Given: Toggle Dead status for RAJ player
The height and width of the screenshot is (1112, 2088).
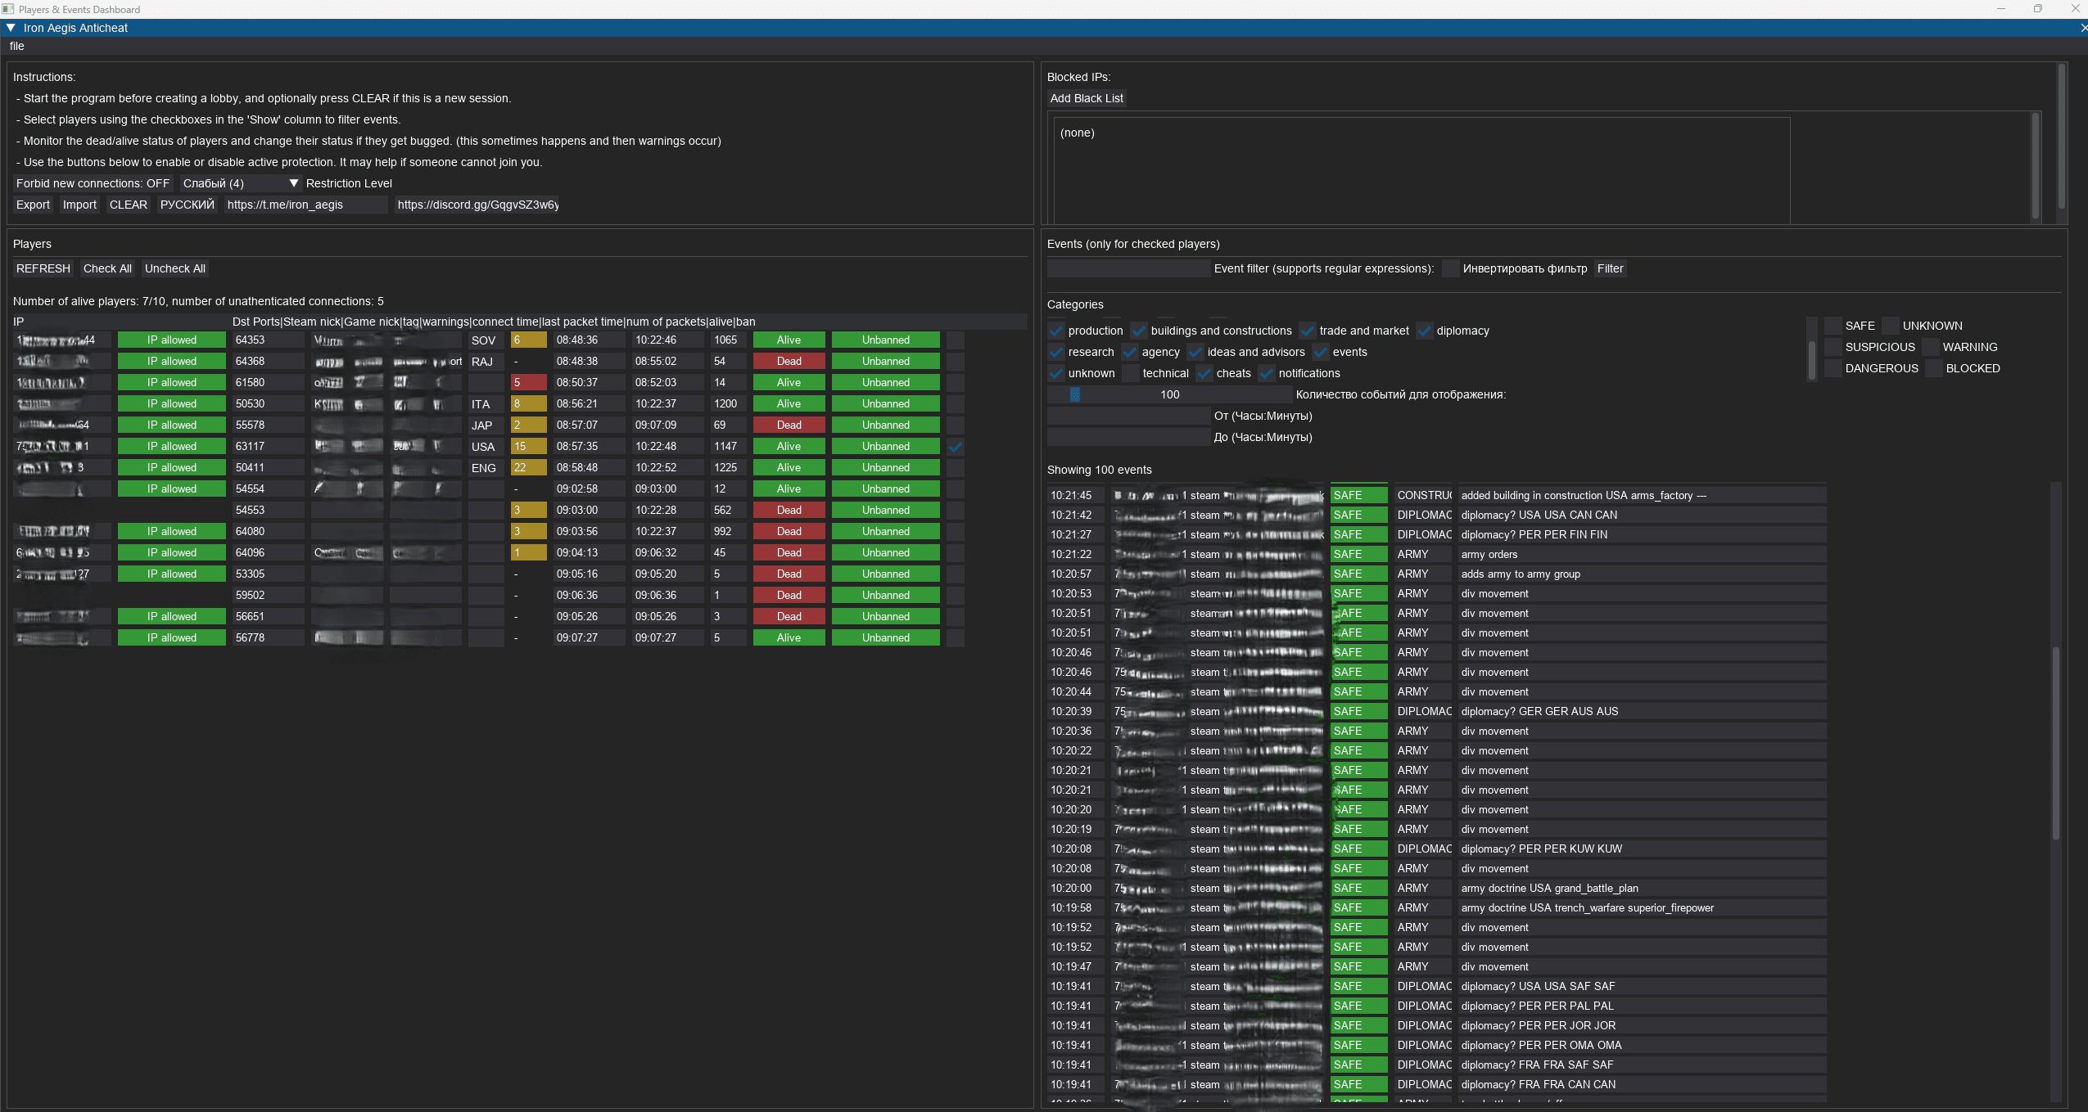Looking at the screenshot, I should click(x=789, y=361).
